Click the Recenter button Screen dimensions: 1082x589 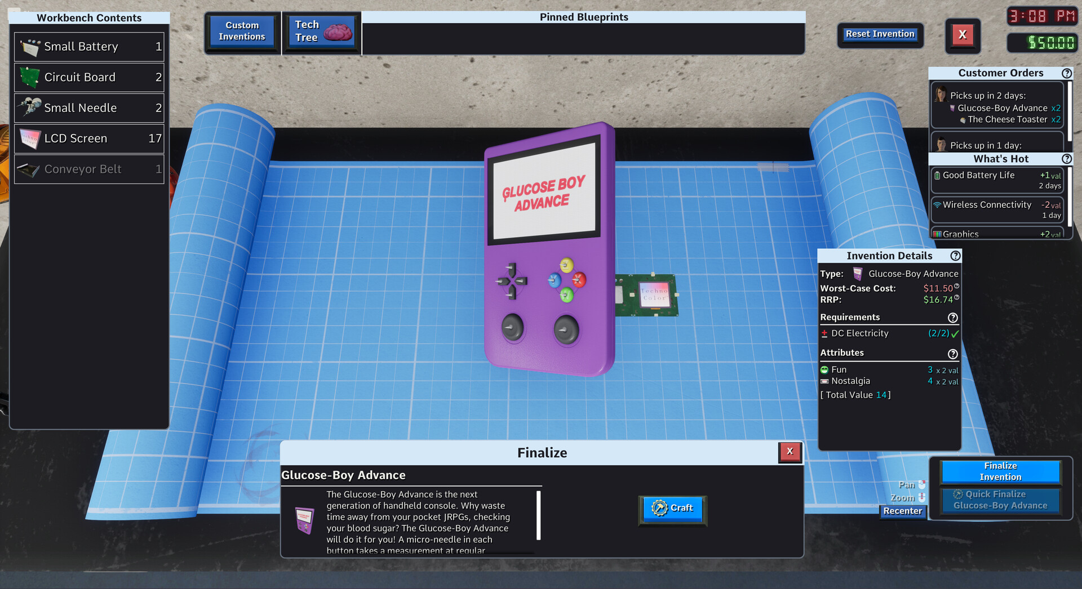click(903, 511)
